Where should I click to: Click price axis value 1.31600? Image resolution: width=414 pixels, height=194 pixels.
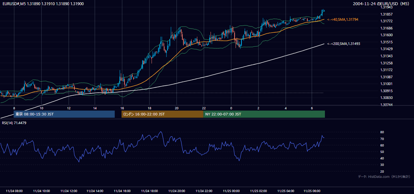[x=386, y=35]
